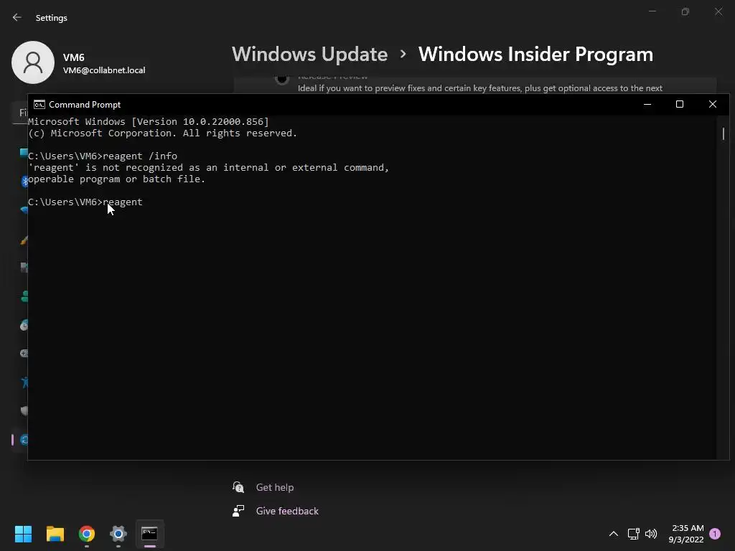The height and width of the screenshot is (551, 735).
Task: Restore down the Settings window
Action: [685, 11]
